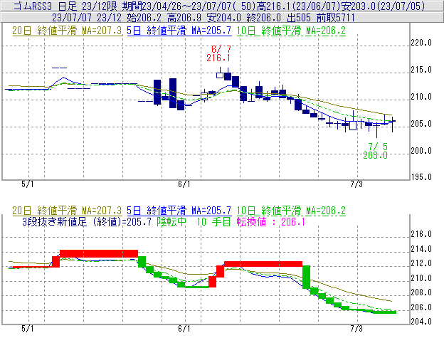The image size is (444, 338).
Task: Select the 10日 終値平滑 MA=206.2 legend in lower chart
Action: 291,211
